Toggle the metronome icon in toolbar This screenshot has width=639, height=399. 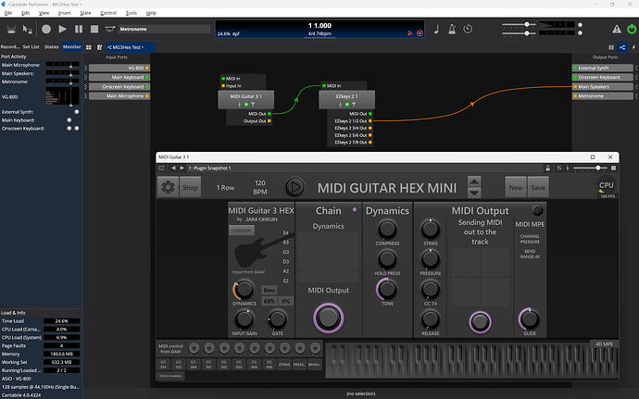(x=452, y=30)
